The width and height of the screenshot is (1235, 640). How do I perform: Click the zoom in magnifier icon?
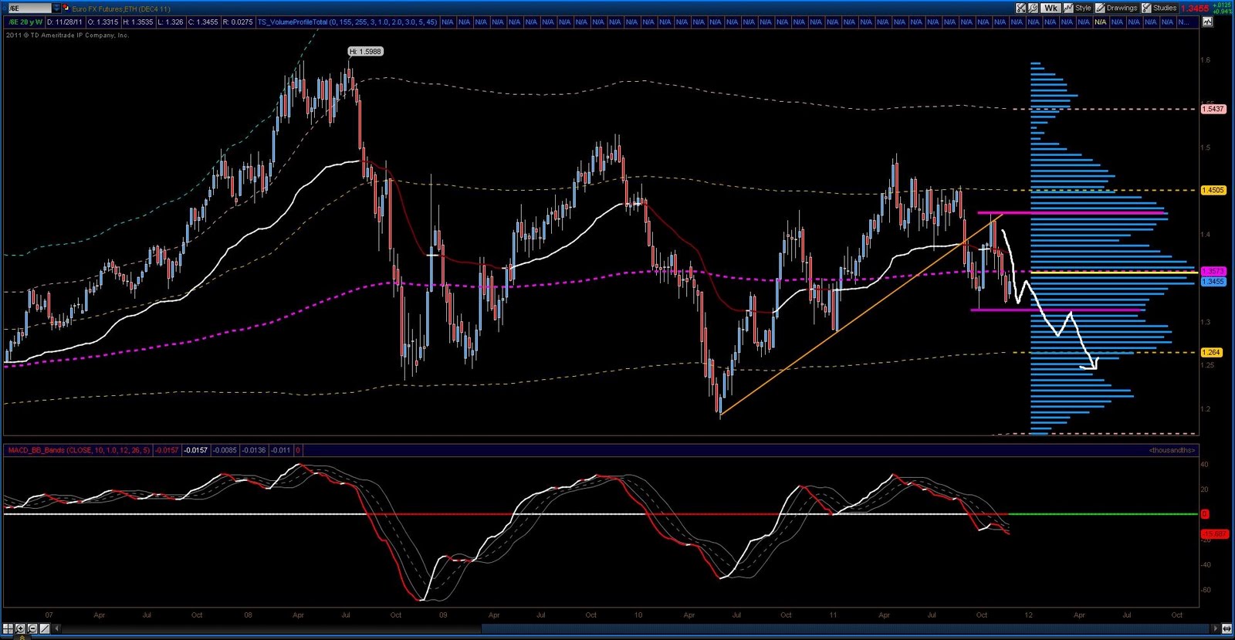click(x=20, y=628)
